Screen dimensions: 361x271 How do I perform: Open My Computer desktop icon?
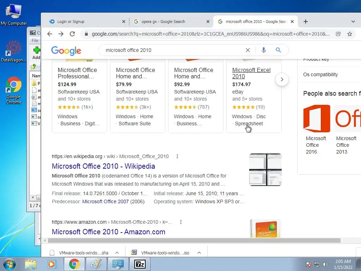pyautogui.click(x=14, y=15)
